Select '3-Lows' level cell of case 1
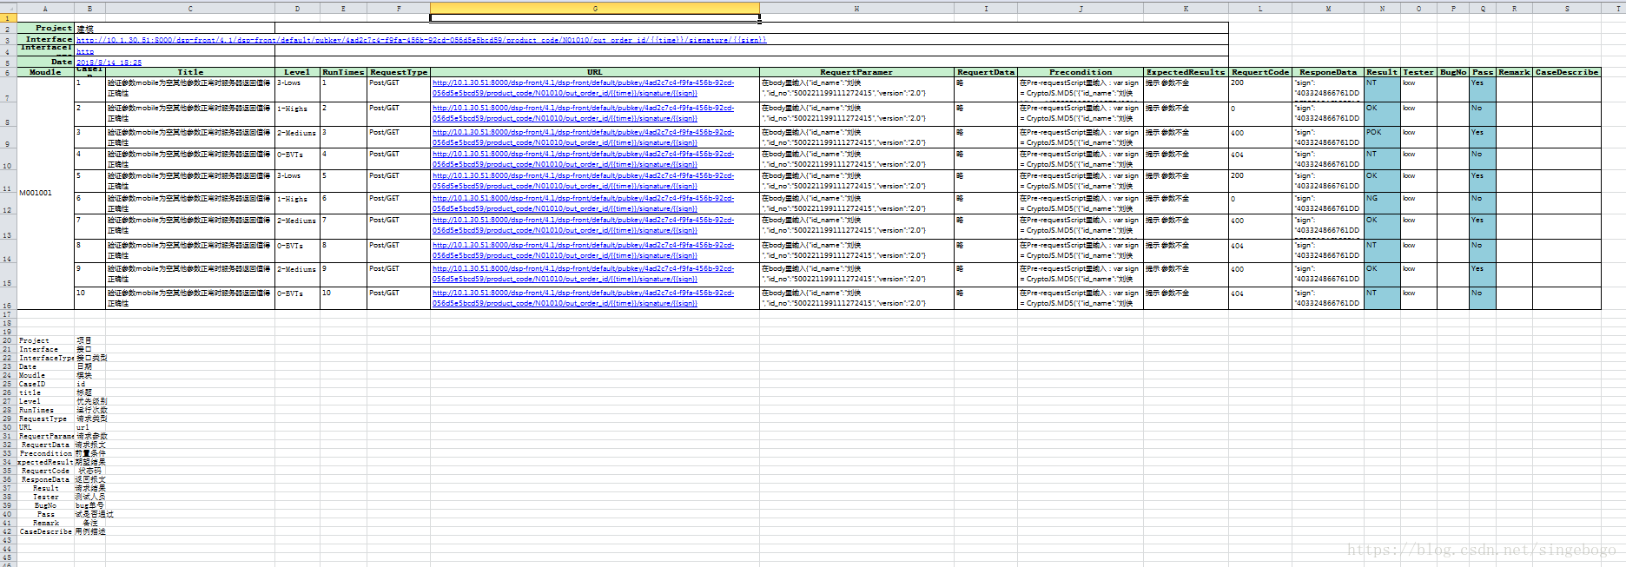Image resolution: width=1626 pixels, height=567 pixels. pyautogui.click(x=297, y=89)
